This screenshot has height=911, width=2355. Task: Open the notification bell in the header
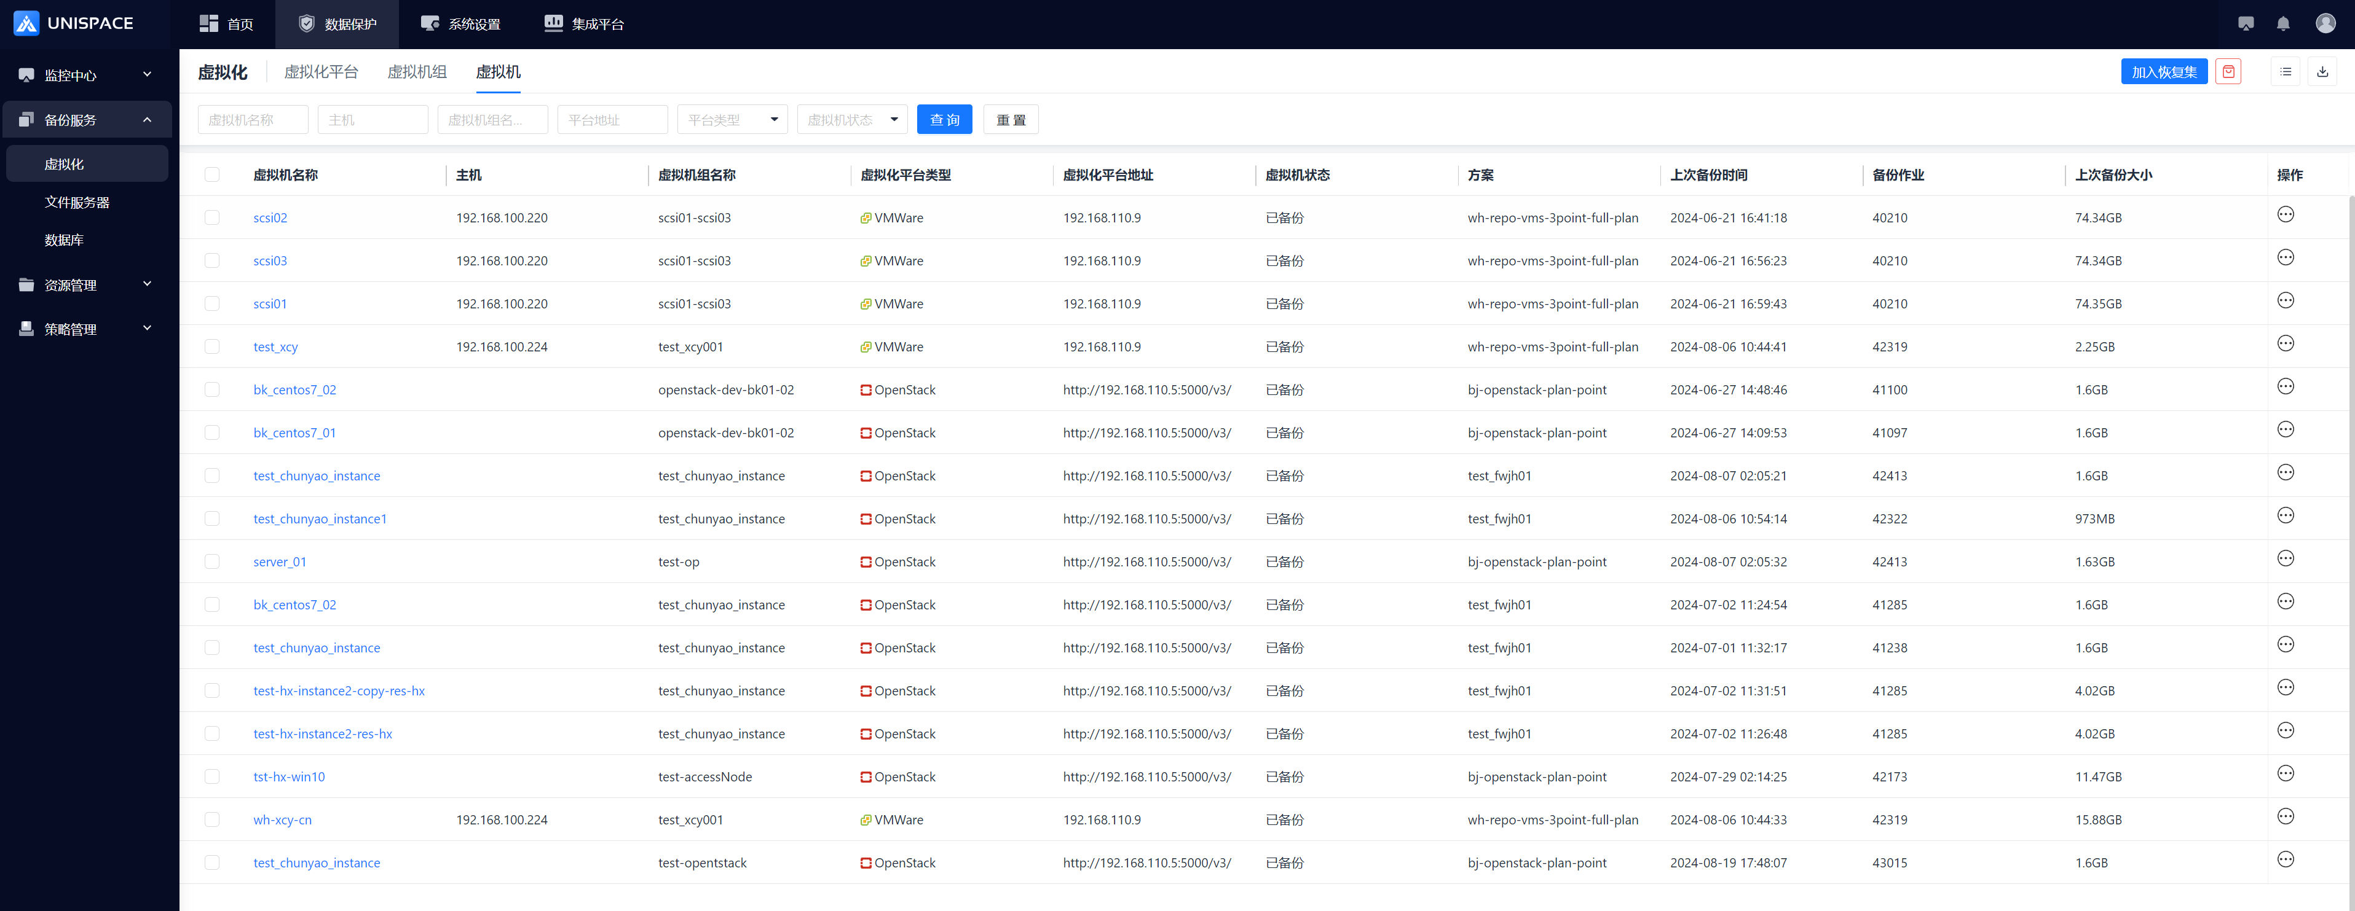pyautogui.click(x=2283, y=24)
